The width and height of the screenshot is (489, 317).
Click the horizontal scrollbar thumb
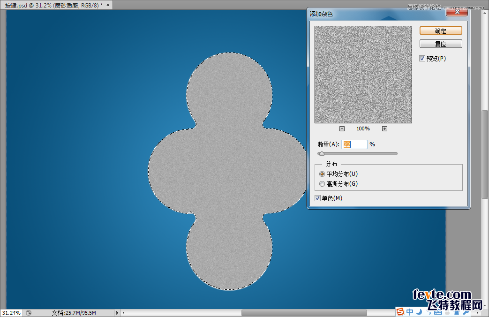click(x=304, y=313)
